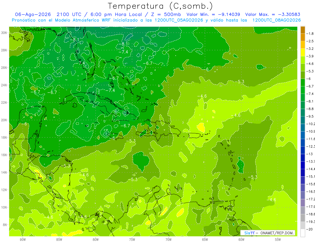Pick the orange swatch between -1.8 and -2.5
The image size is (315, 243).
pos(303,37)
